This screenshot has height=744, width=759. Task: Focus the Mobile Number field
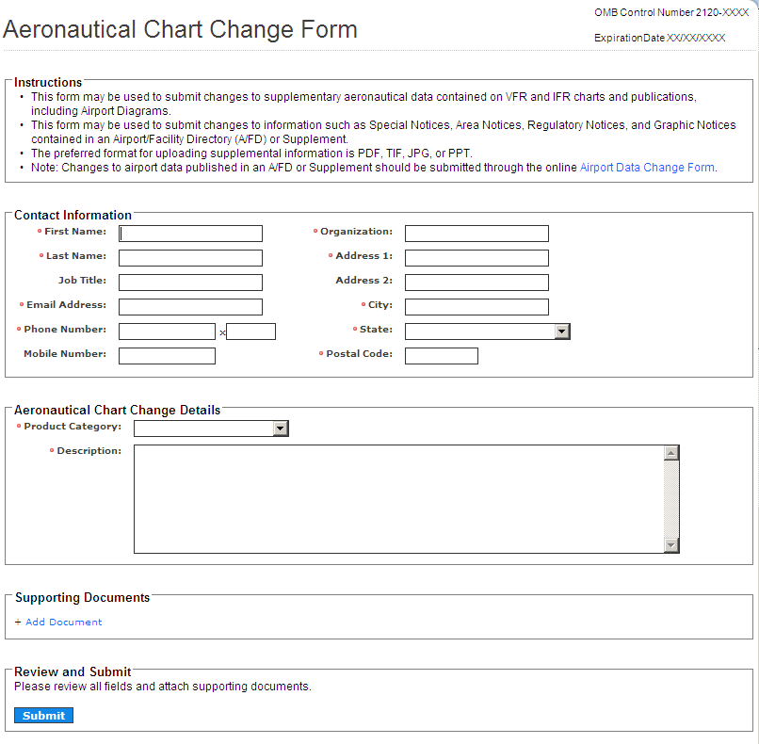[167, 356]
